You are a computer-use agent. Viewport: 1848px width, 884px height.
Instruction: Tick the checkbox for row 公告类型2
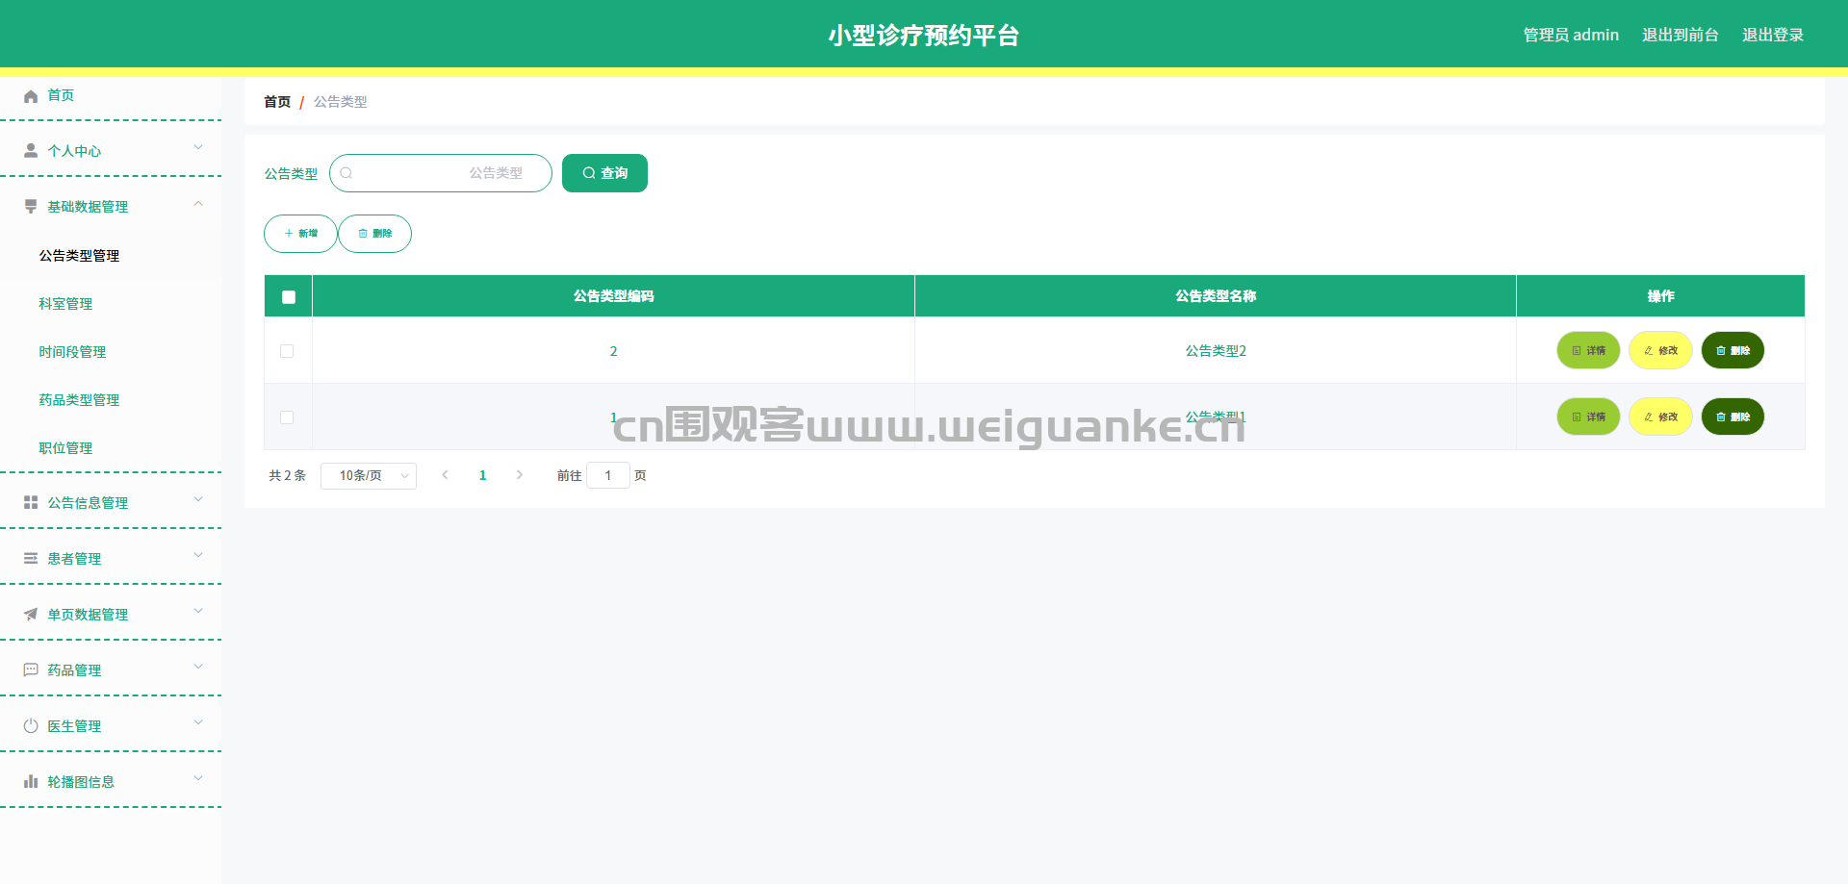pos(287,351)
